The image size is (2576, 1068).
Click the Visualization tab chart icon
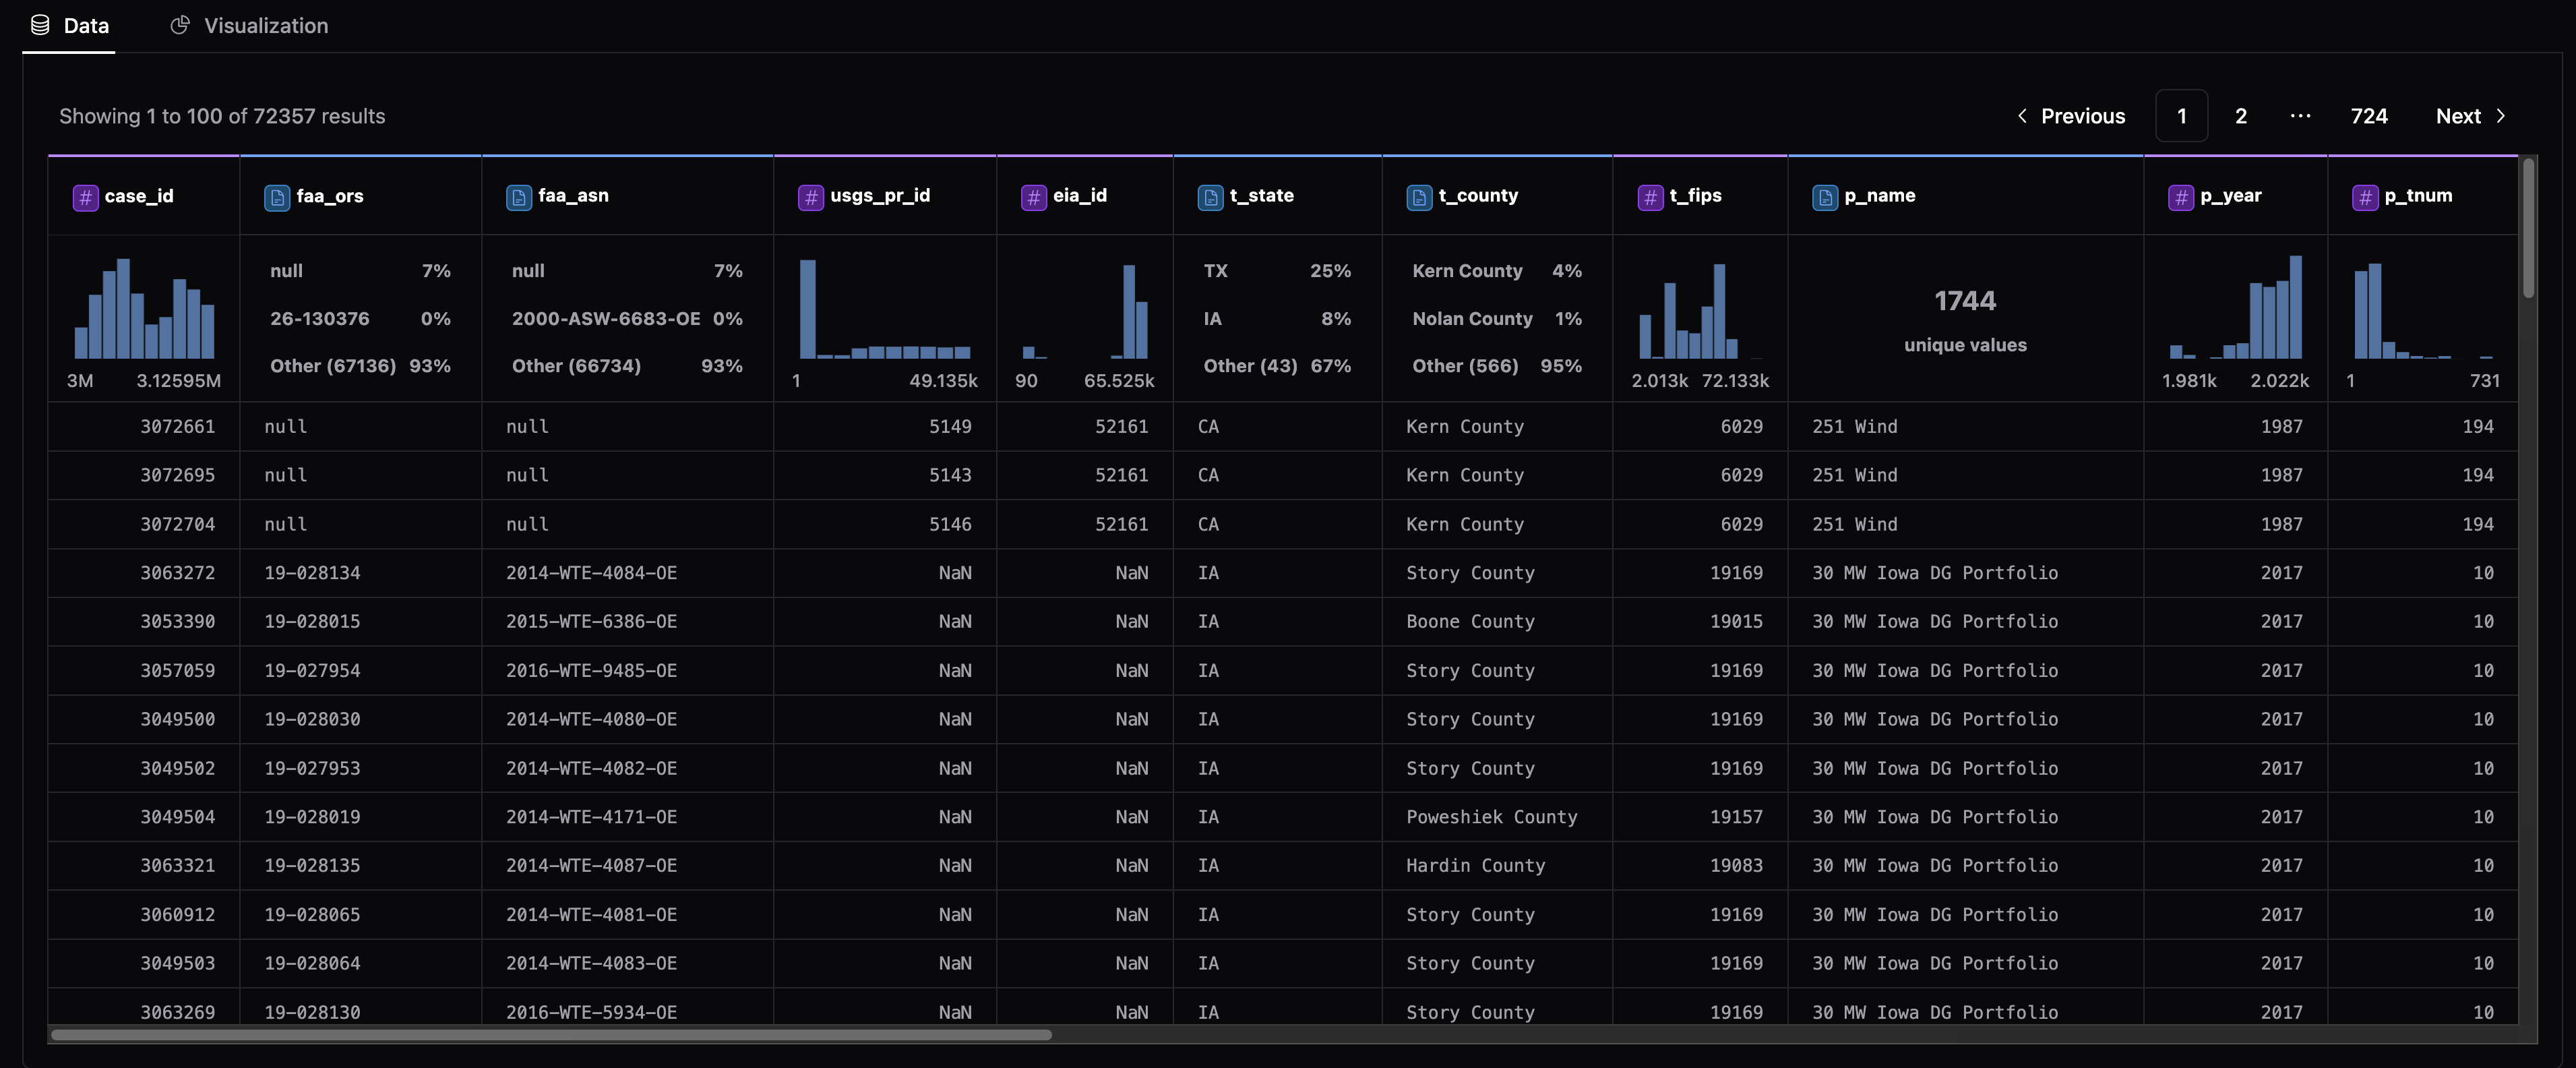tap(180, 26)
